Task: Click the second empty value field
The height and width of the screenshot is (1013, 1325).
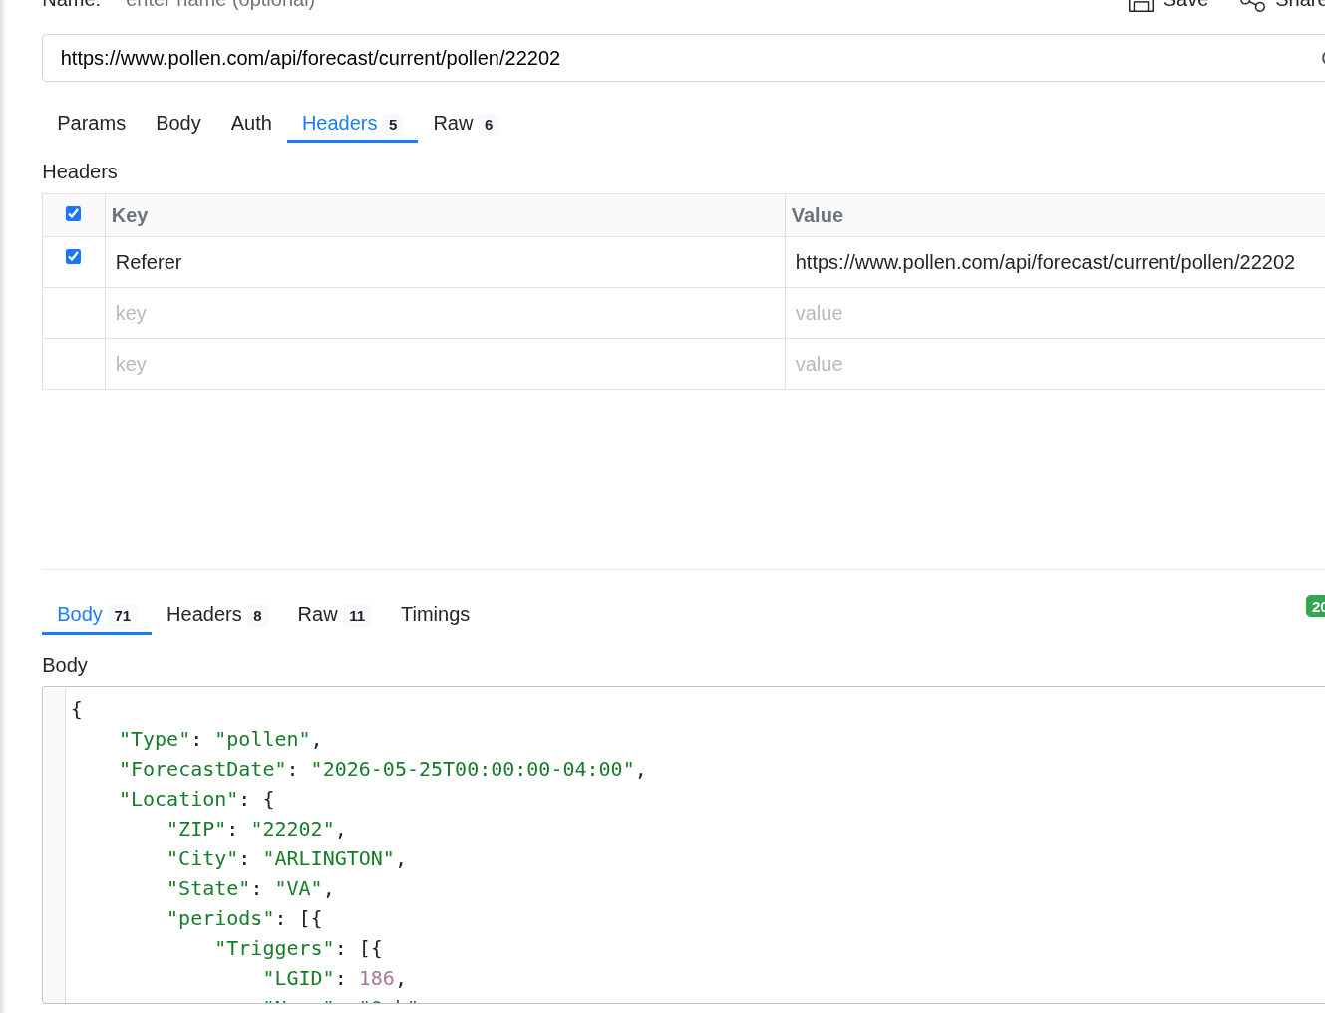Action: tap(1055, 364)
